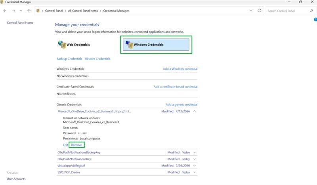The width and height of the screenshot is (317, 185).
Task: Click Control Panel in the breadcrumb
Action: (54, 11)
